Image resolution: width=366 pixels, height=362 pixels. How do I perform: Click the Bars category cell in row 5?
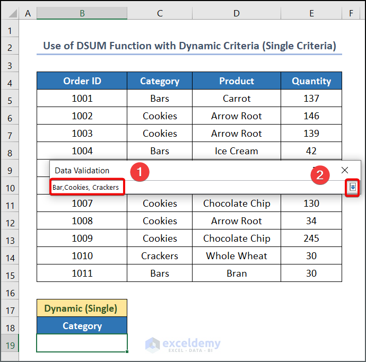pos(160,99)
